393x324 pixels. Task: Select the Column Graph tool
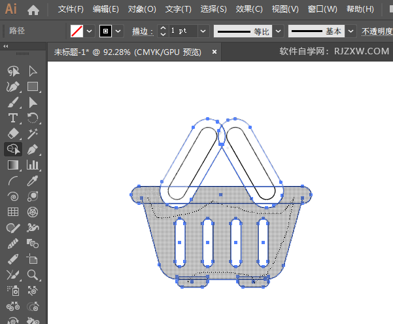point(32,165)
